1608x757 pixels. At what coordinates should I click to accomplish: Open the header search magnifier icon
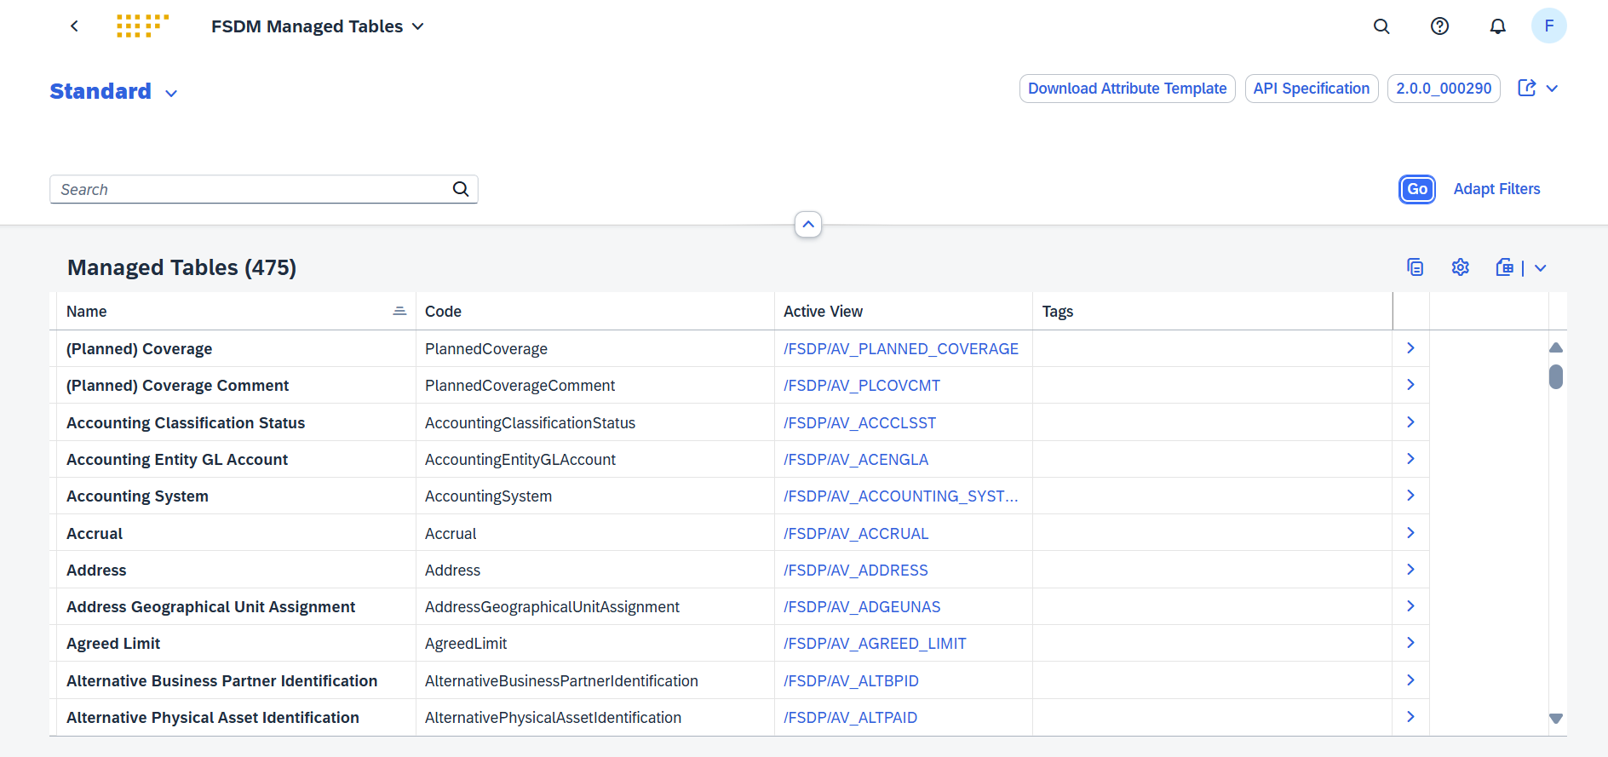coord(1381,26)
